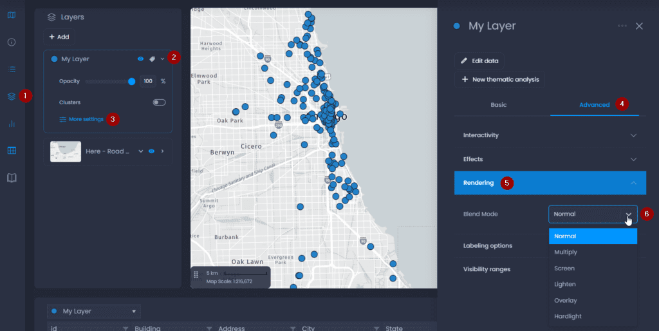
Task: Open the My Layer table selector dropdown
Action: [94, 311]
